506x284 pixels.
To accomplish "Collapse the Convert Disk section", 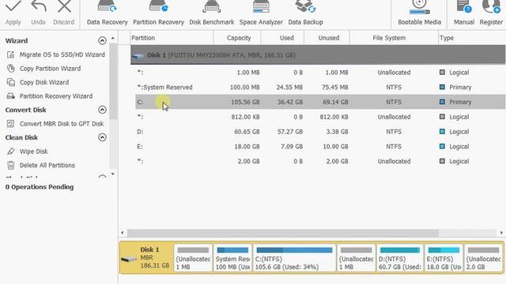I will coord(102,110).
